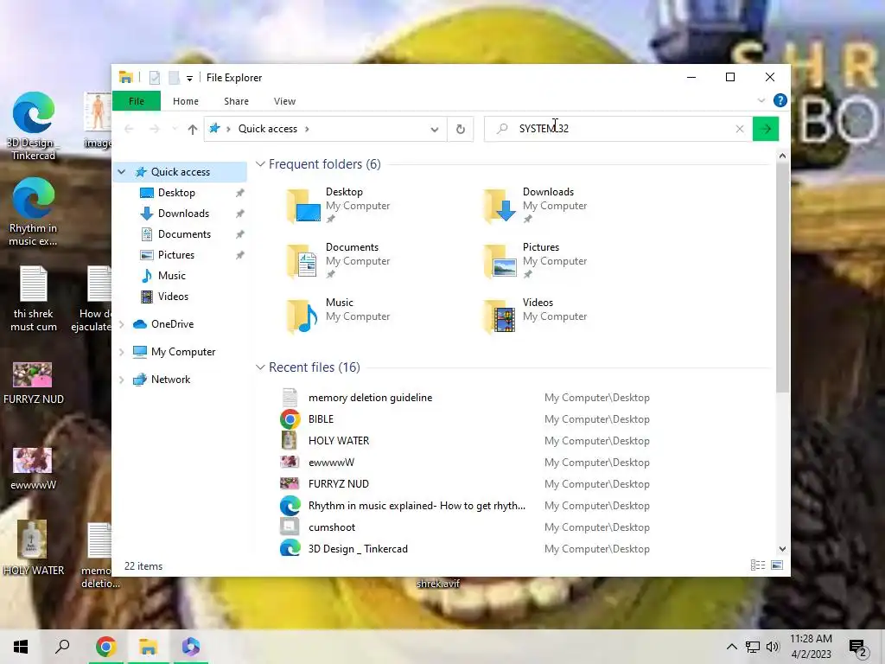Click the scrollbar down arrow
This screenshot has height=664, width=885.
(782, 549)
